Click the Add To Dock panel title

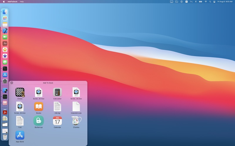pos(48,83)
